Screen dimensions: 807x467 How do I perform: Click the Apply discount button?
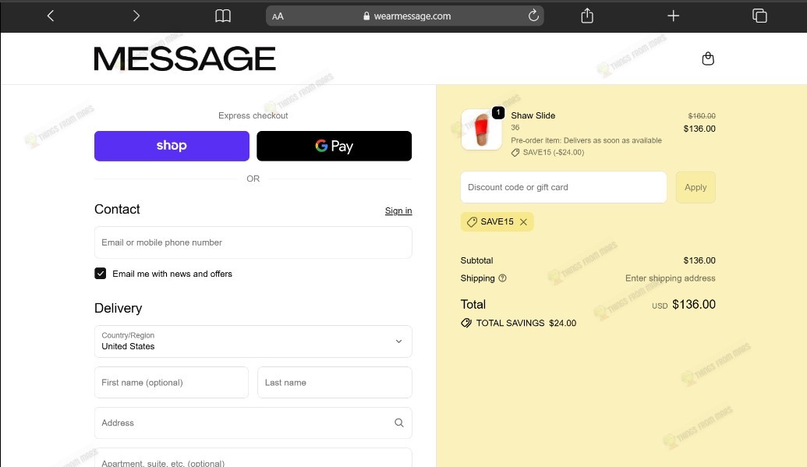pos(696,187)
